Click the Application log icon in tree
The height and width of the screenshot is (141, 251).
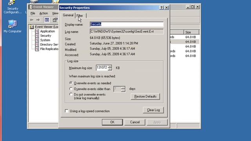coord(37,31)
